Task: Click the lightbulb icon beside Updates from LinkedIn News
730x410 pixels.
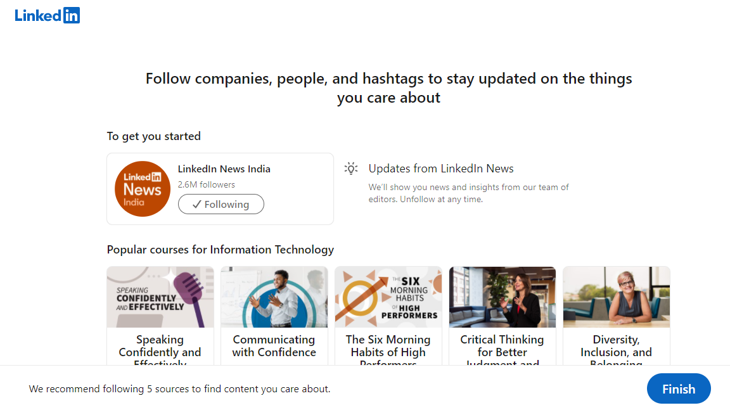Action: tap(350, 168)
